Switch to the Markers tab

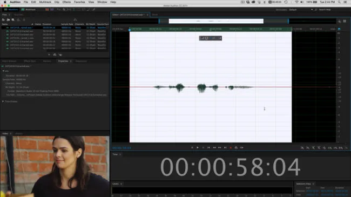click(47, 61)
